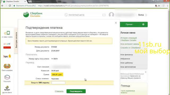170x95 pixels.
Task: Click the Помощь section heading
Action: point(125,86)
